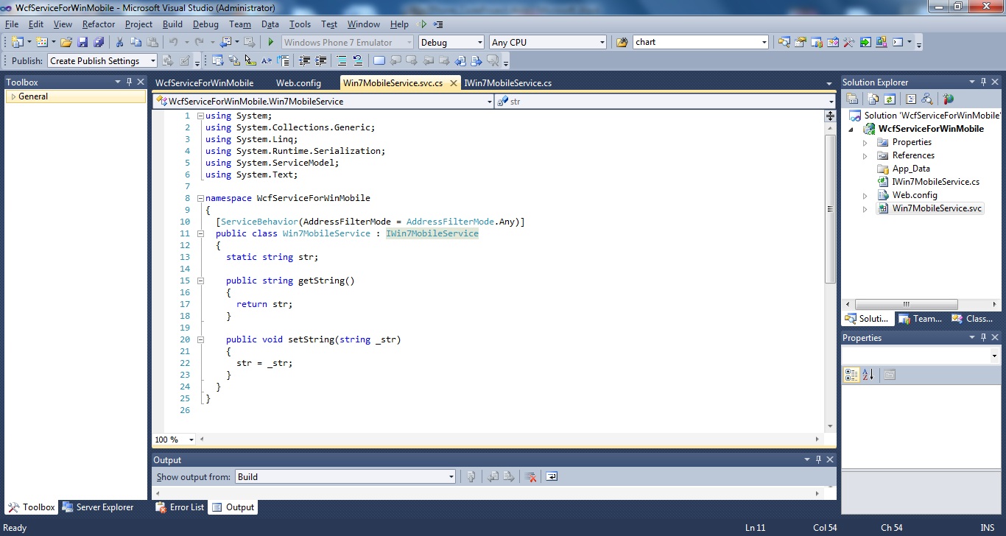1006x536 pixels.
Task: Expand the References node in Solution Explorer
Action: tap(865, 155)
